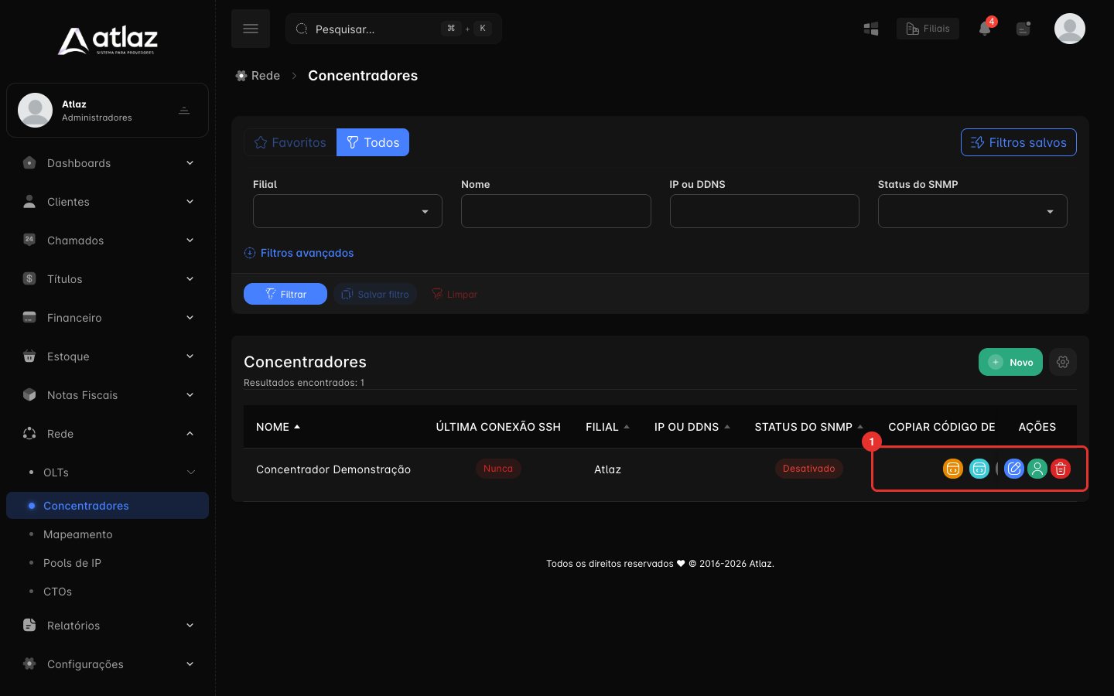Viewport: 1114px width, 696px height.
Task: Delete Concentrador Demonstração with the red trash icon
Action: click(x=1061, y=469)
